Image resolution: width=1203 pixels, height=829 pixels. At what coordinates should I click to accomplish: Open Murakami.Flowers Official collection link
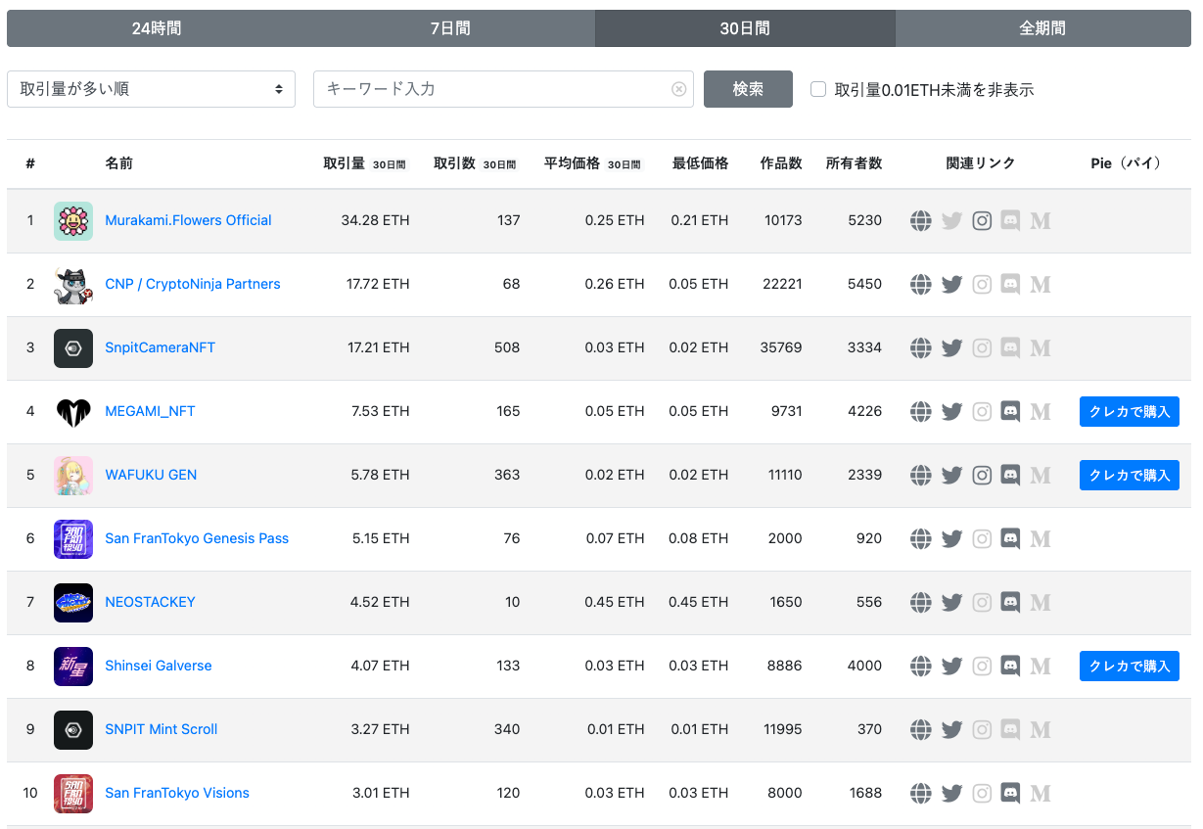click(188, 220)
